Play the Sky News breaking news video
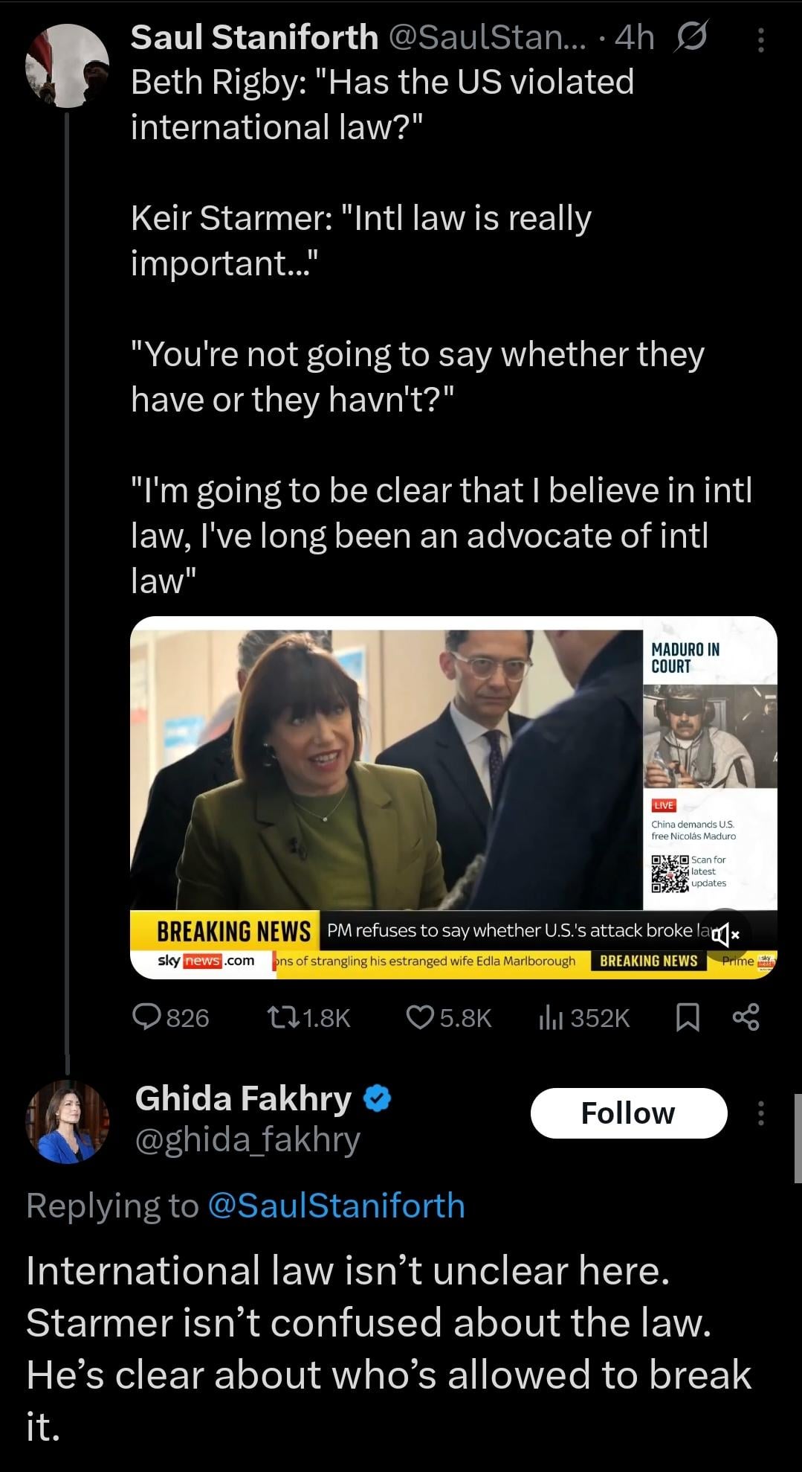 tap(453, 796)
